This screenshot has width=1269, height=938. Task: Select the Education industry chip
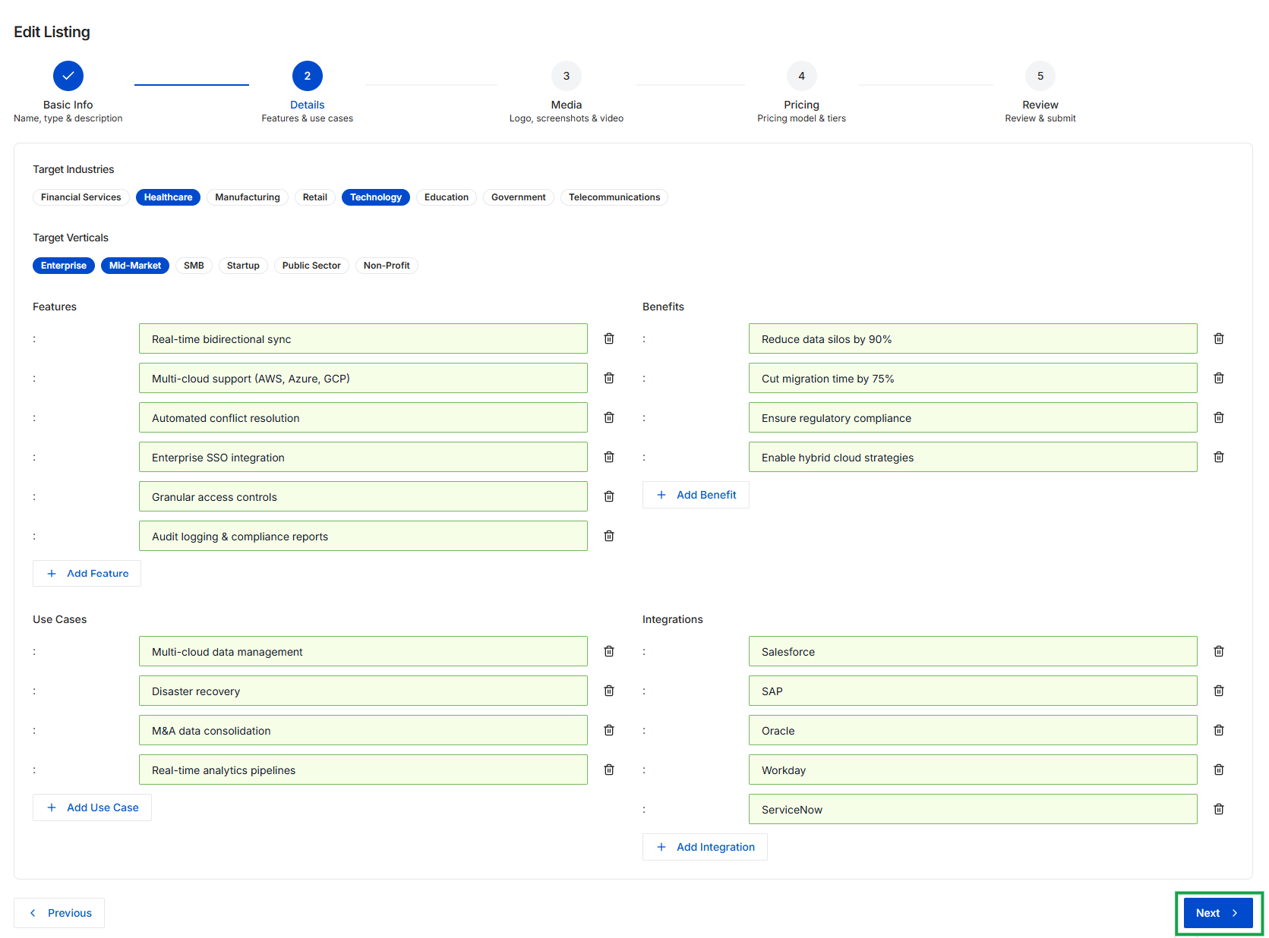point(447,197)
